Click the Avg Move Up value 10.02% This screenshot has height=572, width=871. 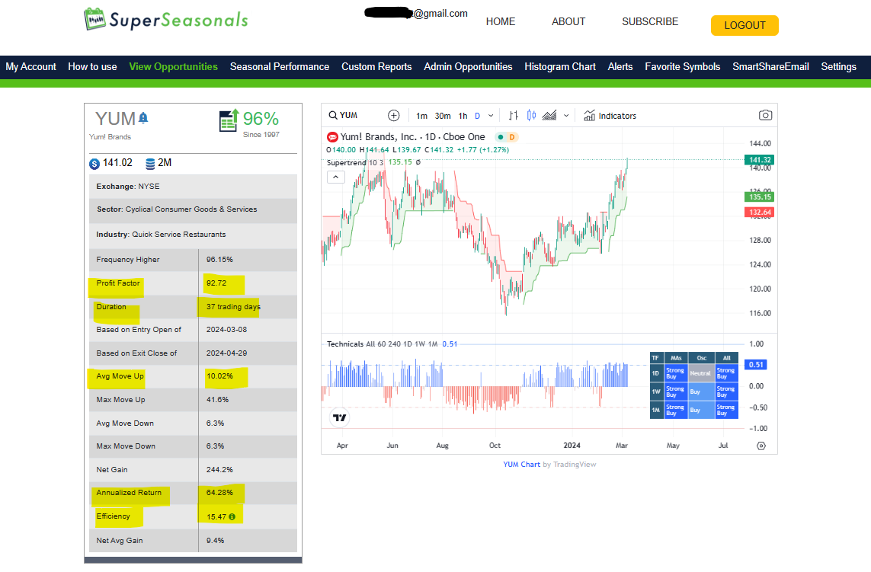(219, 376)
